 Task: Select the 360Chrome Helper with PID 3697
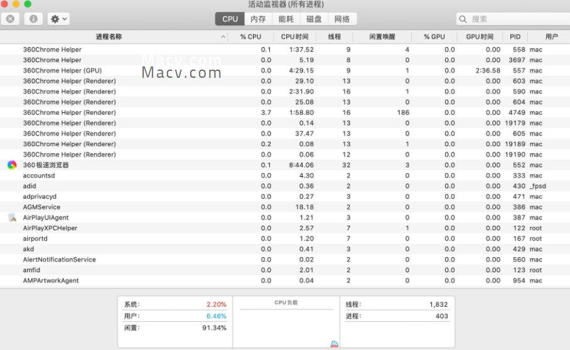(285, 60)
